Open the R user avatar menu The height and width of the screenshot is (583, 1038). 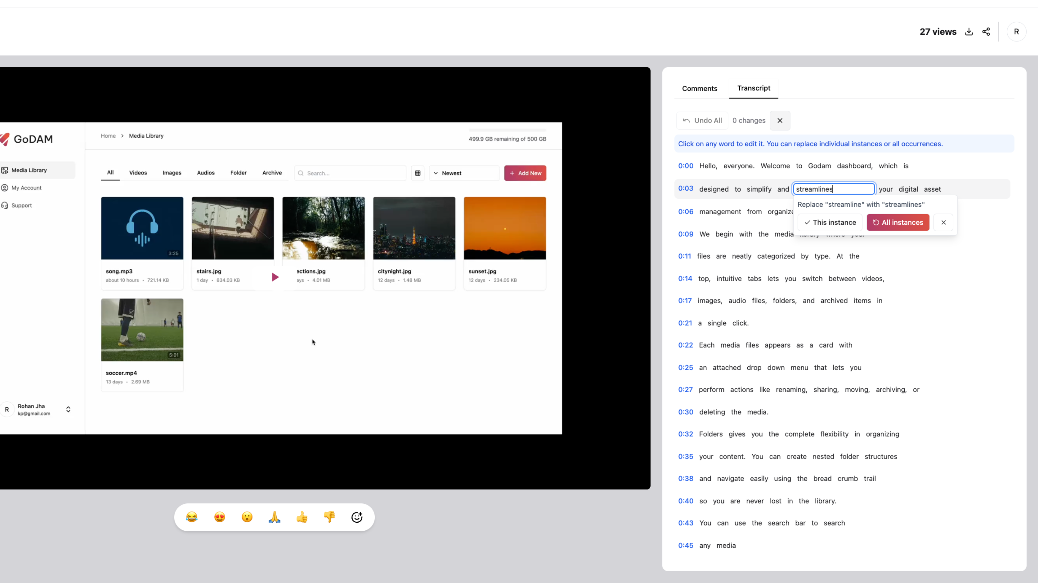click(1016, 32)
